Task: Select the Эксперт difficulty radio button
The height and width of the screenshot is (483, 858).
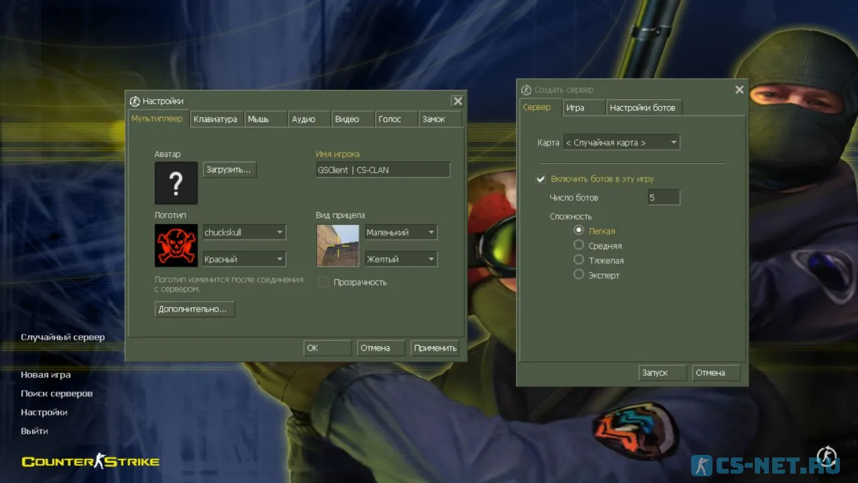Action: tap(579, 274)
